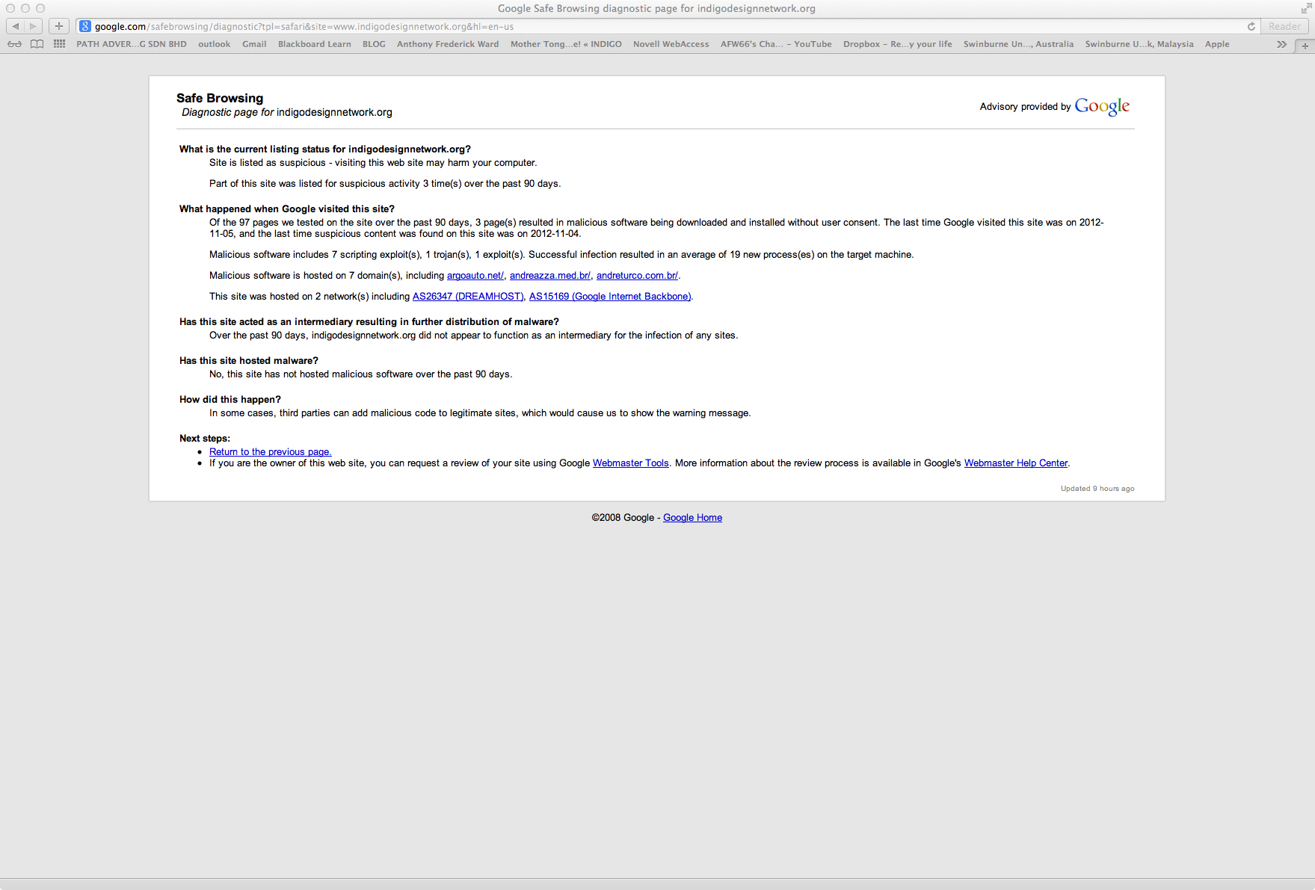
Task: Go back using the Safari back arrow
Action: pos(16,26)
